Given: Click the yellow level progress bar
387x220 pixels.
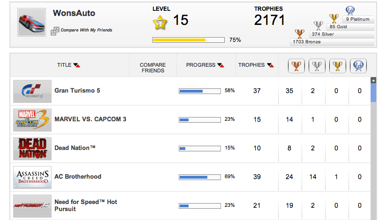Looking at the screenshot, I should (x=188, y=40).
